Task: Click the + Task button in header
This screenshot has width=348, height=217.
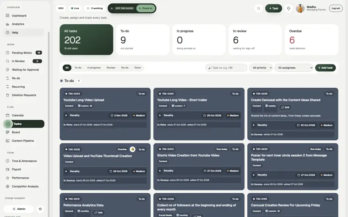Action: click(x=273, y=8)
